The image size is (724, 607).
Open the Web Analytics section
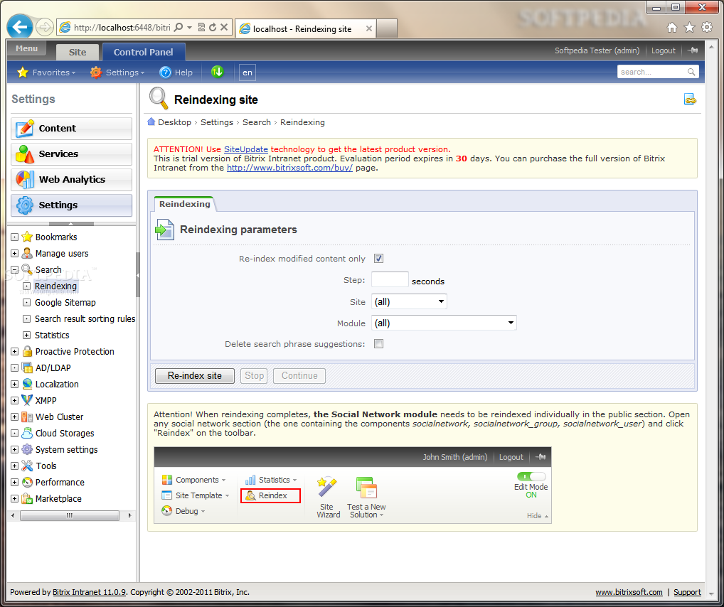pyautogui.click(x=72, y=180)
